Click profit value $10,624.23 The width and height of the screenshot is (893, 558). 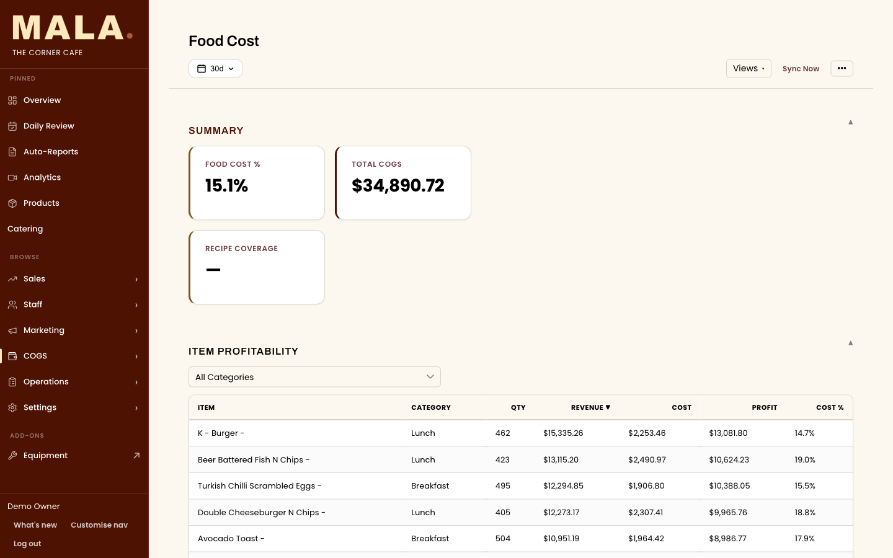(x=729, y=460)
